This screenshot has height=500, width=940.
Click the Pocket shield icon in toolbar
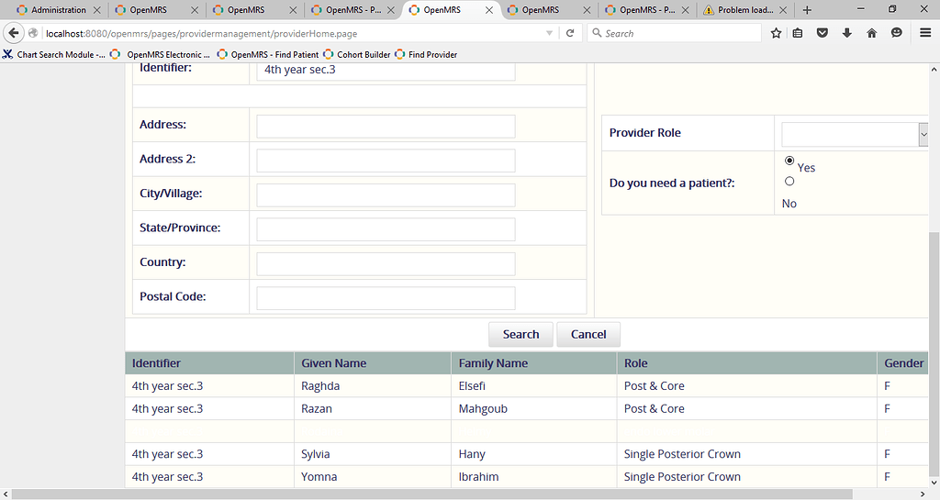tap(822, 33)
